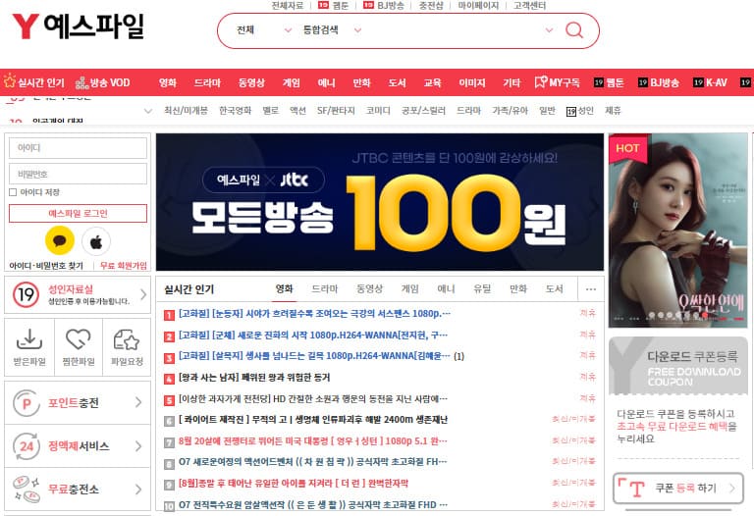Open 마이페이지 top link
754x516 pixels.
coord(478,5)
